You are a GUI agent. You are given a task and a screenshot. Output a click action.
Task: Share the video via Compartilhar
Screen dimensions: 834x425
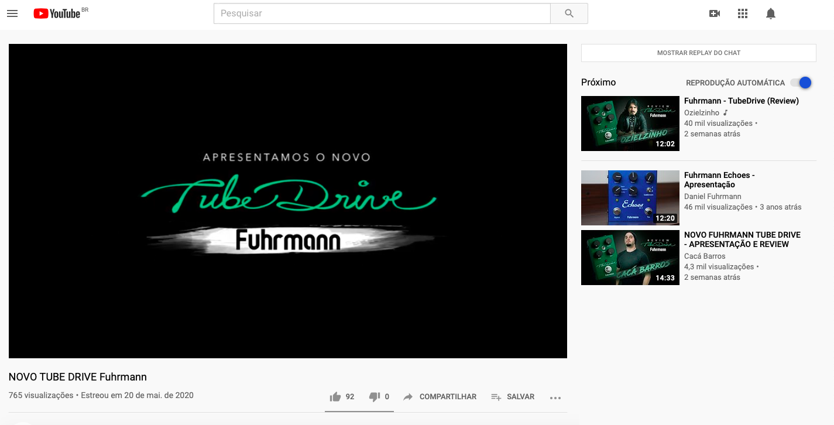(x=440, y=397)
